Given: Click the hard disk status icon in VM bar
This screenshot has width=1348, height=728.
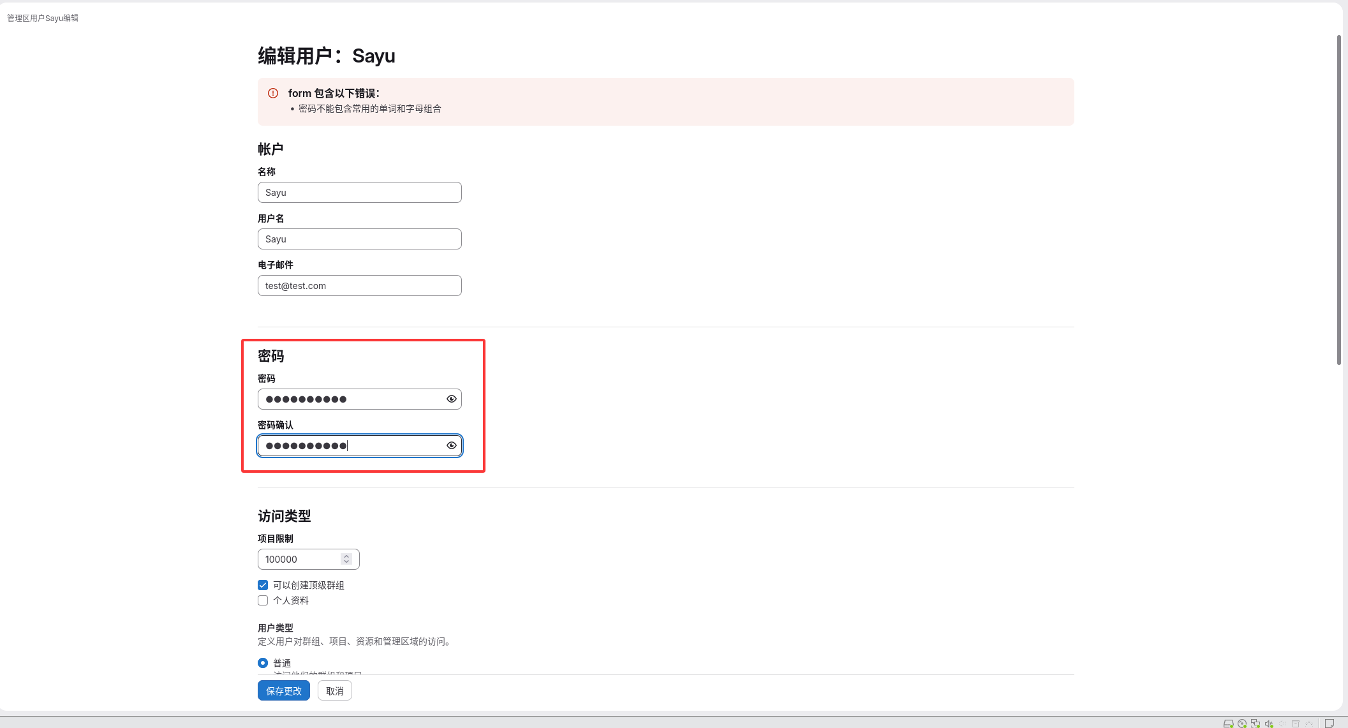Looking at the screenshot, I should tap(1228, 724).
